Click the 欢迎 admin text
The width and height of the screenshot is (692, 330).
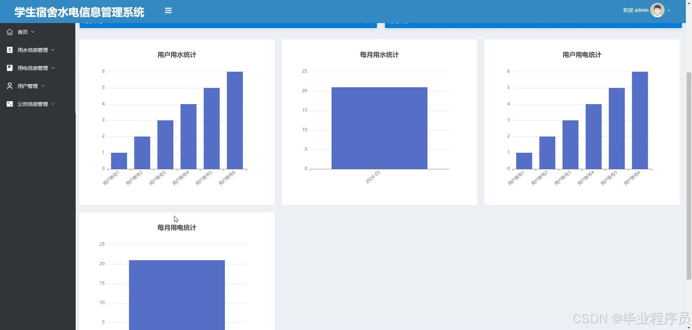click(635, 10)
